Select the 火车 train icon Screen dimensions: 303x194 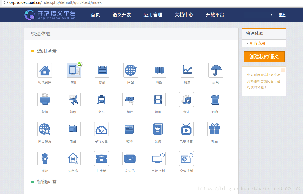tap(102, 100)
